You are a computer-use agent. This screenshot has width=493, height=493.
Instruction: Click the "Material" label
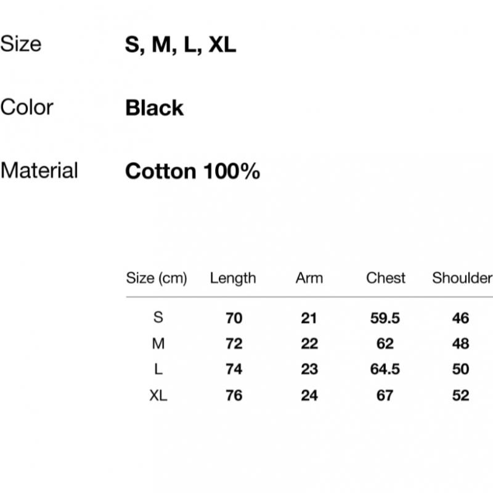point(39,170)
